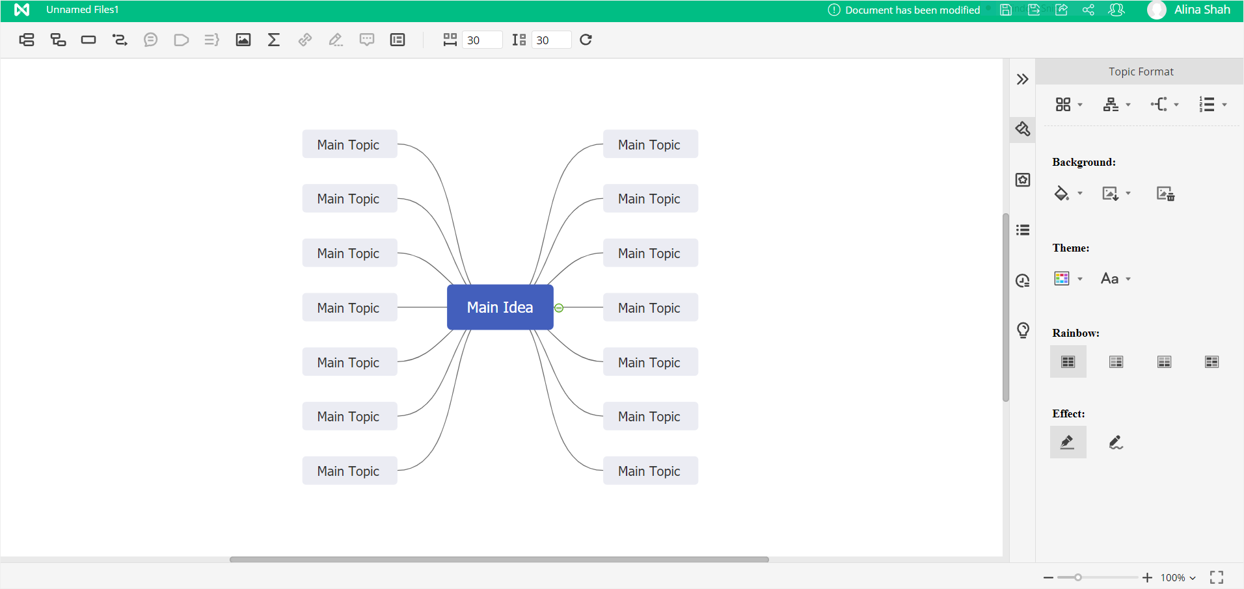Collapse the right panel with double chevron
This screenshot has height=589, width=1244.
[1023, 79]
